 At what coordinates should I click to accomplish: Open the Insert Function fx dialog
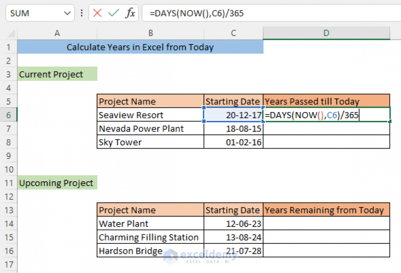(x=130, y=13)
